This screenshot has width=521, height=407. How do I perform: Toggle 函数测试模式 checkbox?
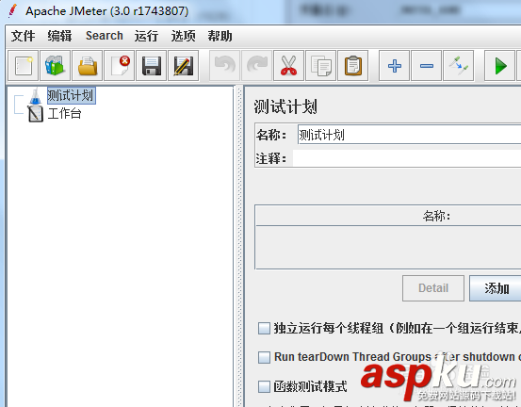pyautogui.click(x=264, y=386)
